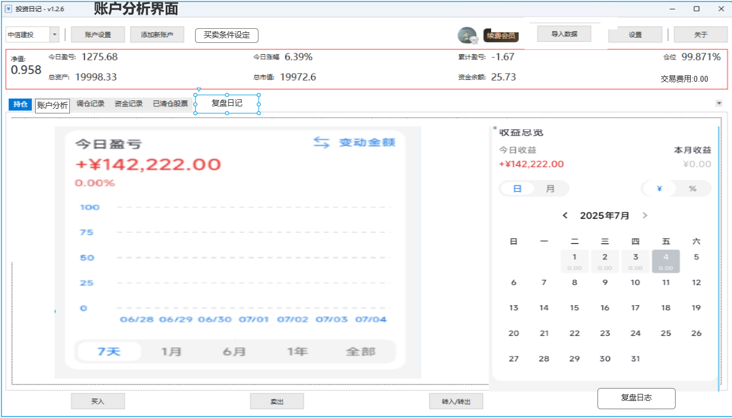Switch to the 持仓 tab

[19, 103]
